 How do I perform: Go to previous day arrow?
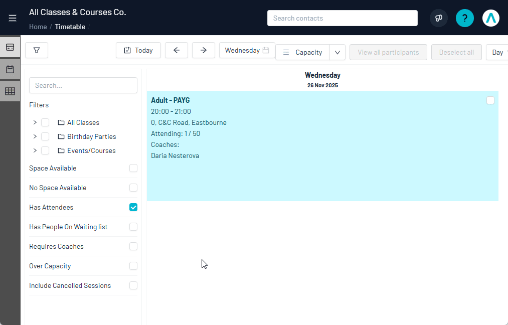pos(177,50)
